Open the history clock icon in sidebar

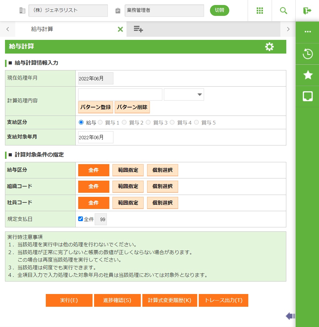point(307,54)
